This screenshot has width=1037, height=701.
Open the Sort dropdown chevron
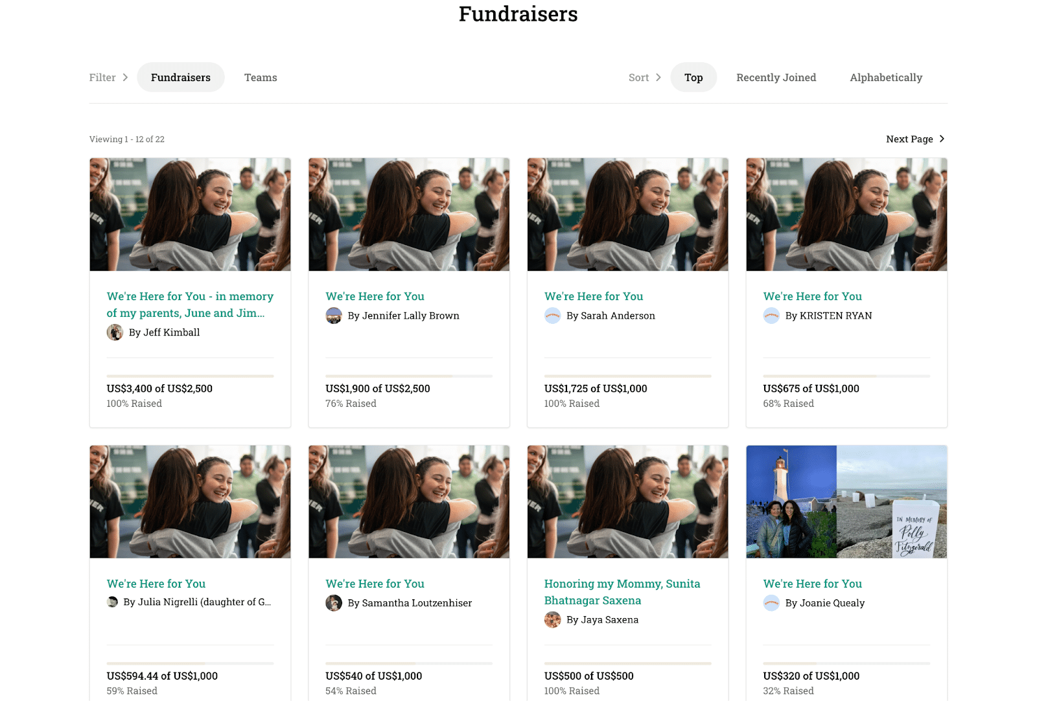coord(658,77)
